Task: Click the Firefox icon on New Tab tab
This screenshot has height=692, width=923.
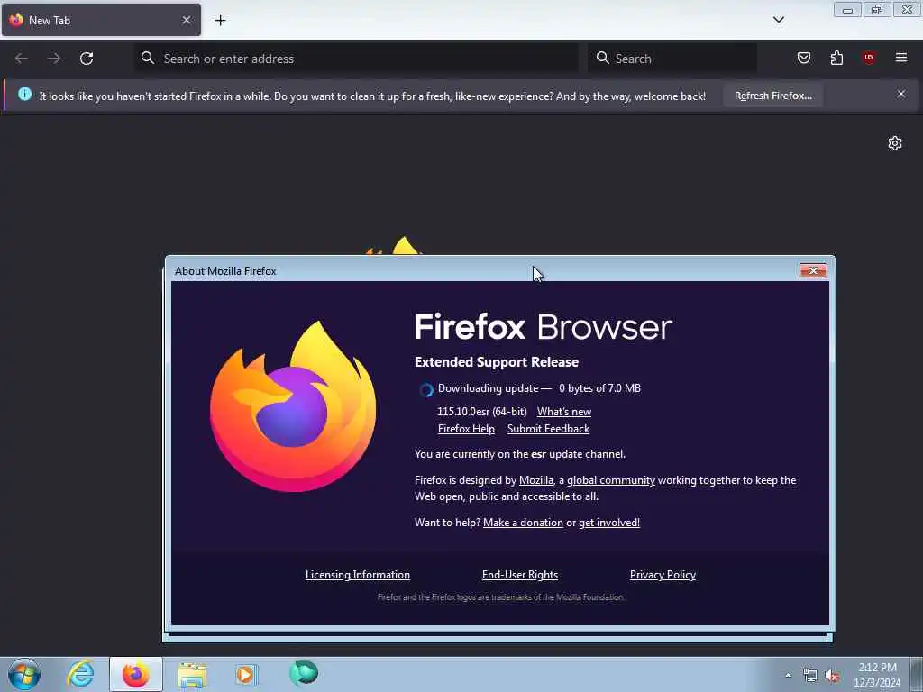Action: (16, 20)
